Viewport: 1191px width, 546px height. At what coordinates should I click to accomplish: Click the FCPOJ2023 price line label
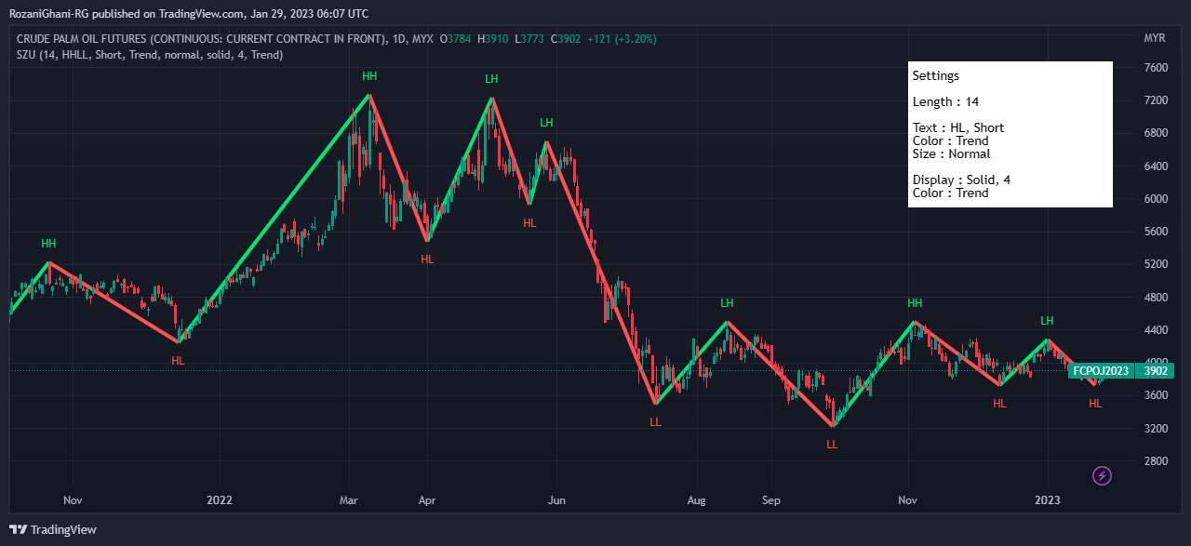point(1101,370)
